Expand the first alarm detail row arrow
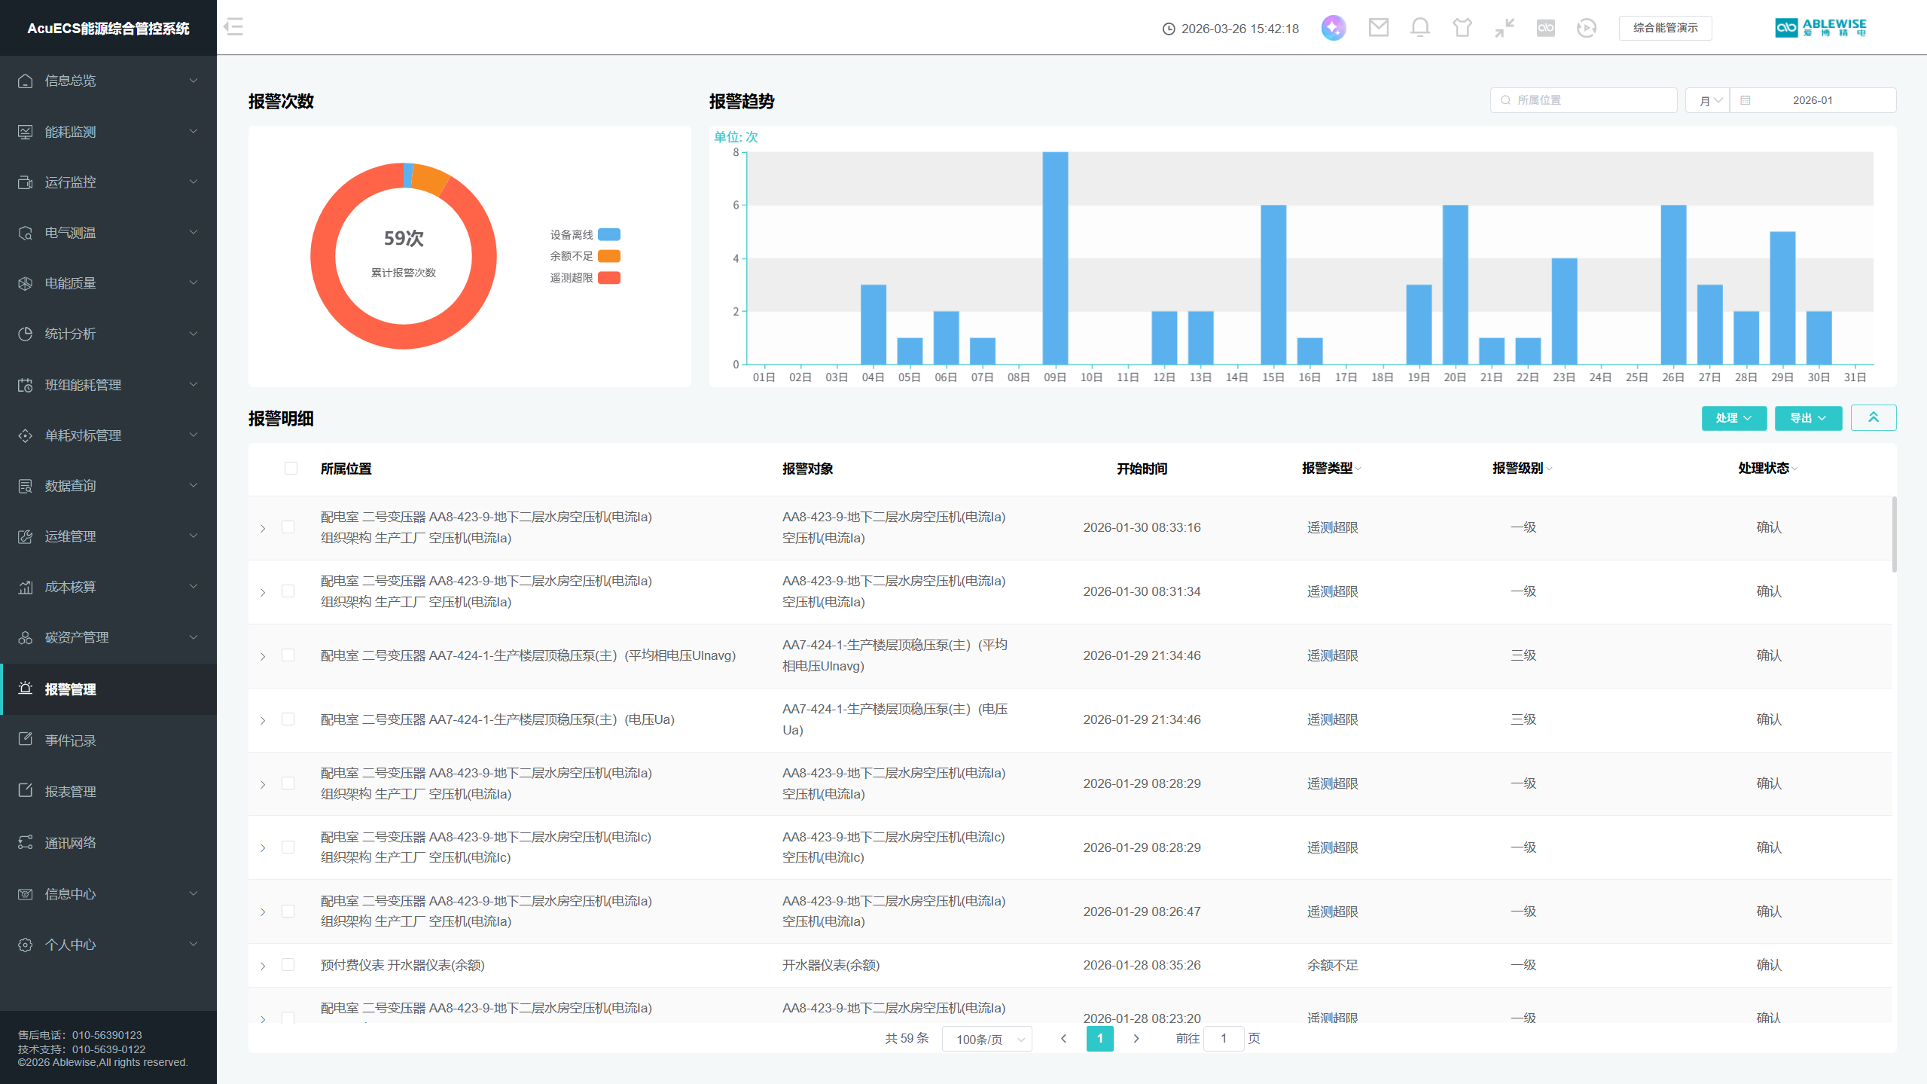 coord(263,528)
